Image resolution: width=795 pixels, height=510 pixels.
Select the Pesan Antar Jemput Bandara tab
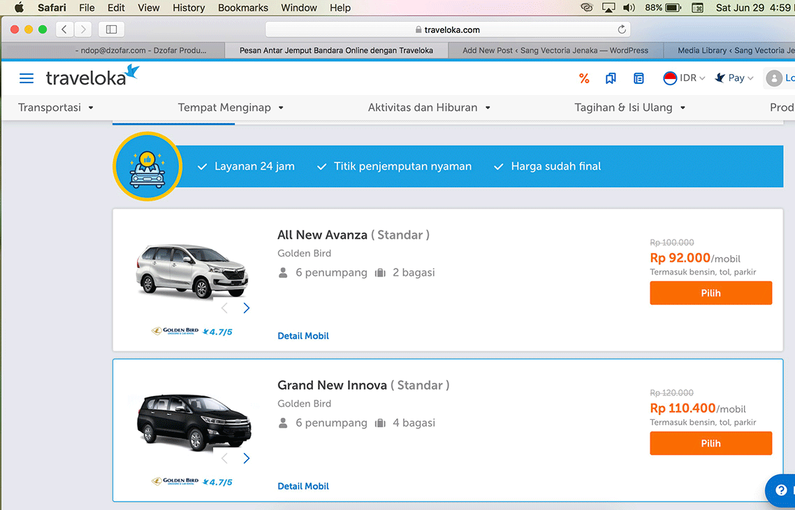pyautogui.click(x=336, y=50)
